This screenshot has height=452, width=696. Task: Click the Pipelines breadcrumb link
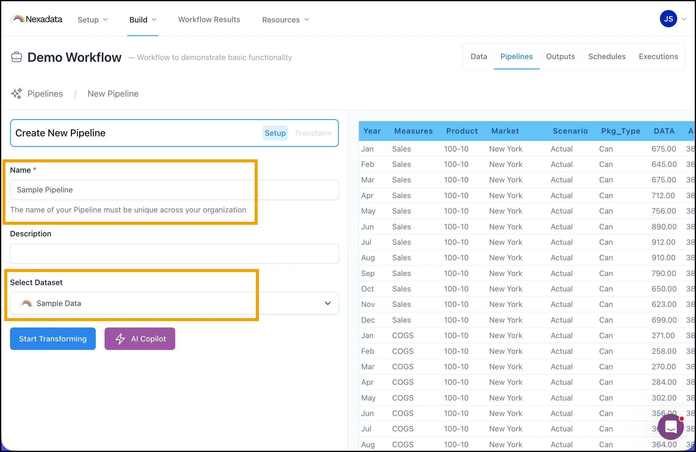pos(45,94)
